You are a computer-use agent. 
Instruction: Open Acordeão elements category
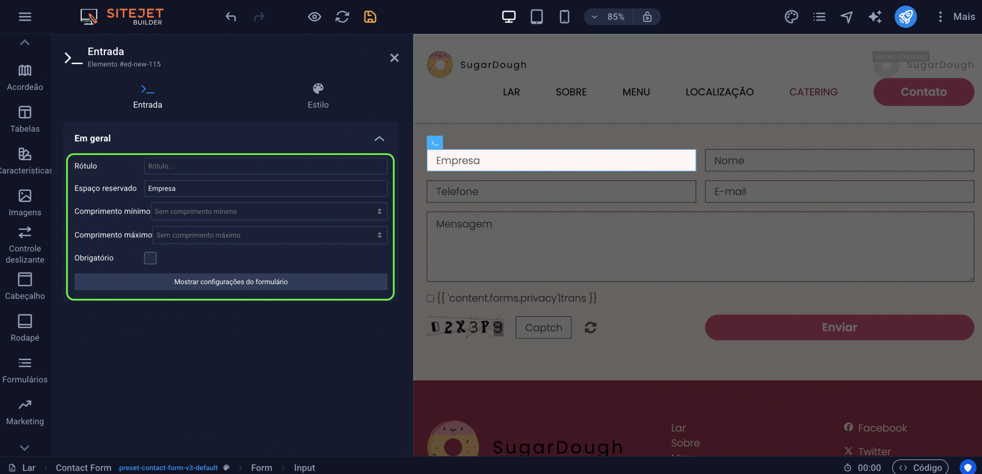(x=25, y=78)
